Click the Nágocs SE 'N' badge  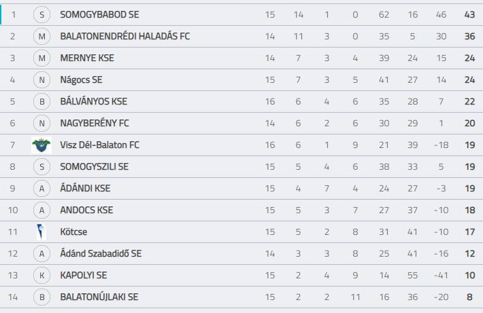41,79
